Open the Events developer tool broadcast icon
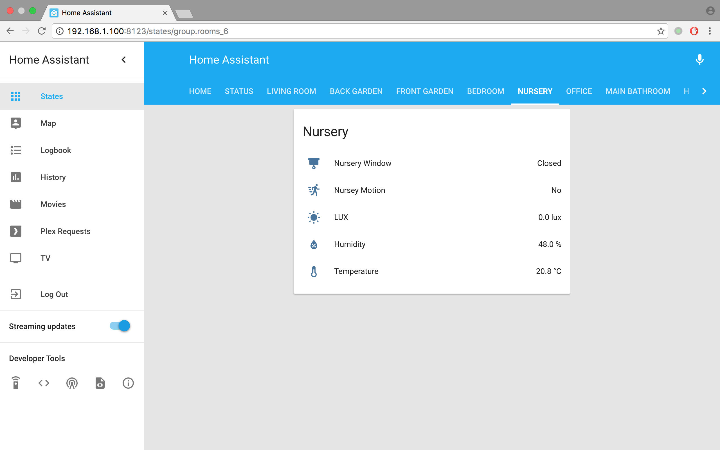 [72, 383]
